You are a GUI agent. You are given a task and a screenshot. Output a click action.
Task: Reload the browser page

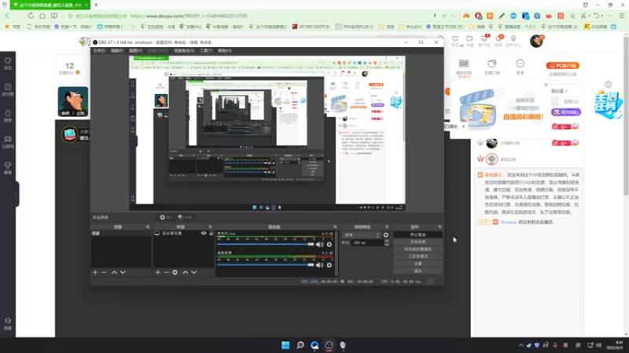click(31, 16)
